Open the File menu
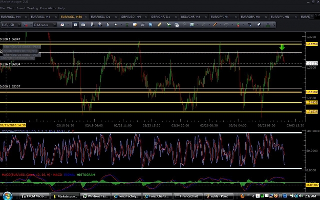320x200 pixels. coord(2,8)
